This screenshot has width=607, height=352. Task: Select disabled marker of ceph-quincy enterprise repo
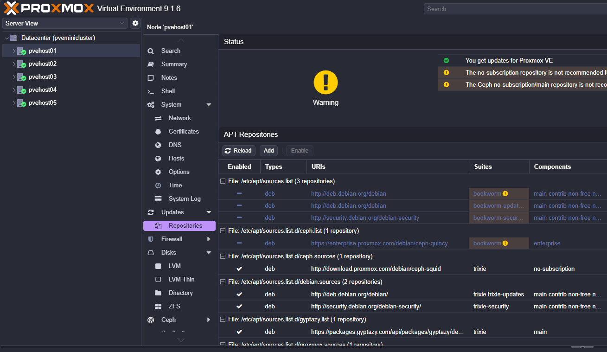tap(239, 243)
